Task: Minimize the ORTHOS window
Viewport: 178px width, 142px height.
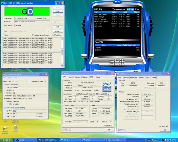Action: [x=56, y=3]
